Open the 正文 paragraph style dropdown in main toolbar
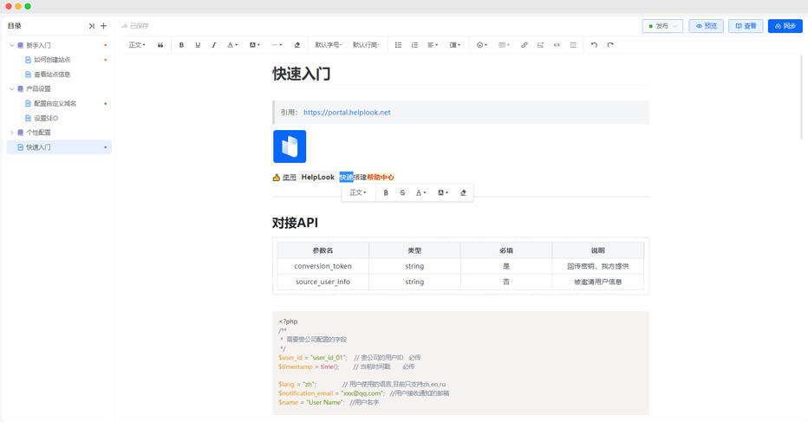 click(x=137, y=45)
